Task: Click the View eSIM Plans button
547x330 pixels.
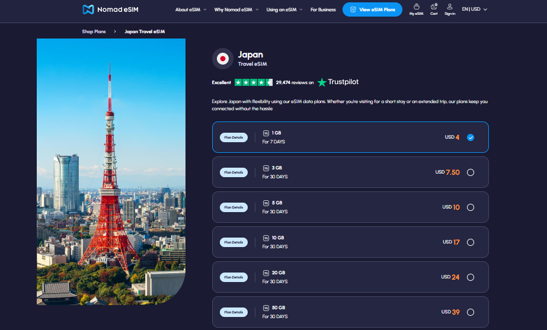Action: coord(372,9)
